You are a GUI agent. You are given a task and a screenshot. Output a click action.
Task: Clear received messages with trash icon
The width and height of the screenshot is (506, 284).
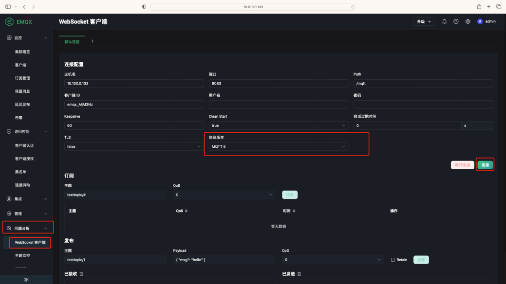point(82,274)
